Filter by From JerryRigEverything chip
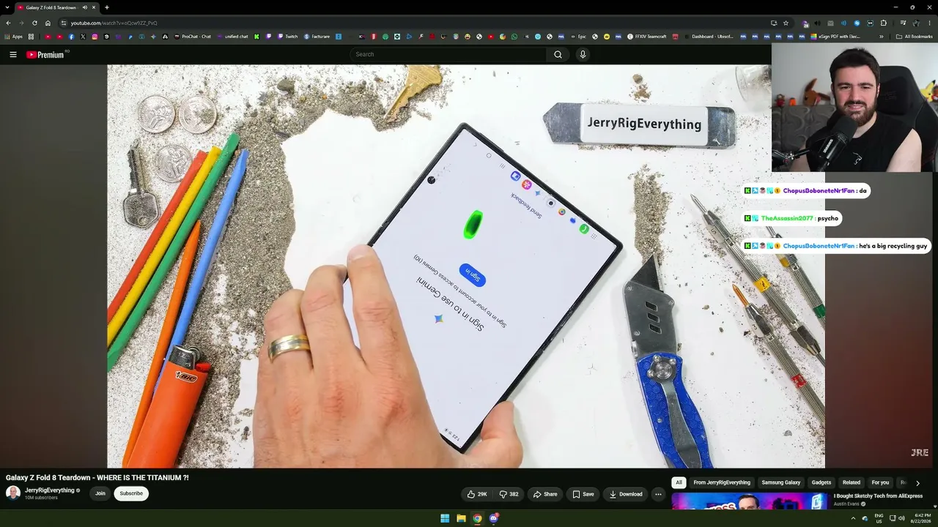 (x=722, y=482)
